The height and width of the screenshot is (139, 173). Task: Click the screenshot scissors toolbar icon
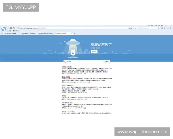point(165,28)
